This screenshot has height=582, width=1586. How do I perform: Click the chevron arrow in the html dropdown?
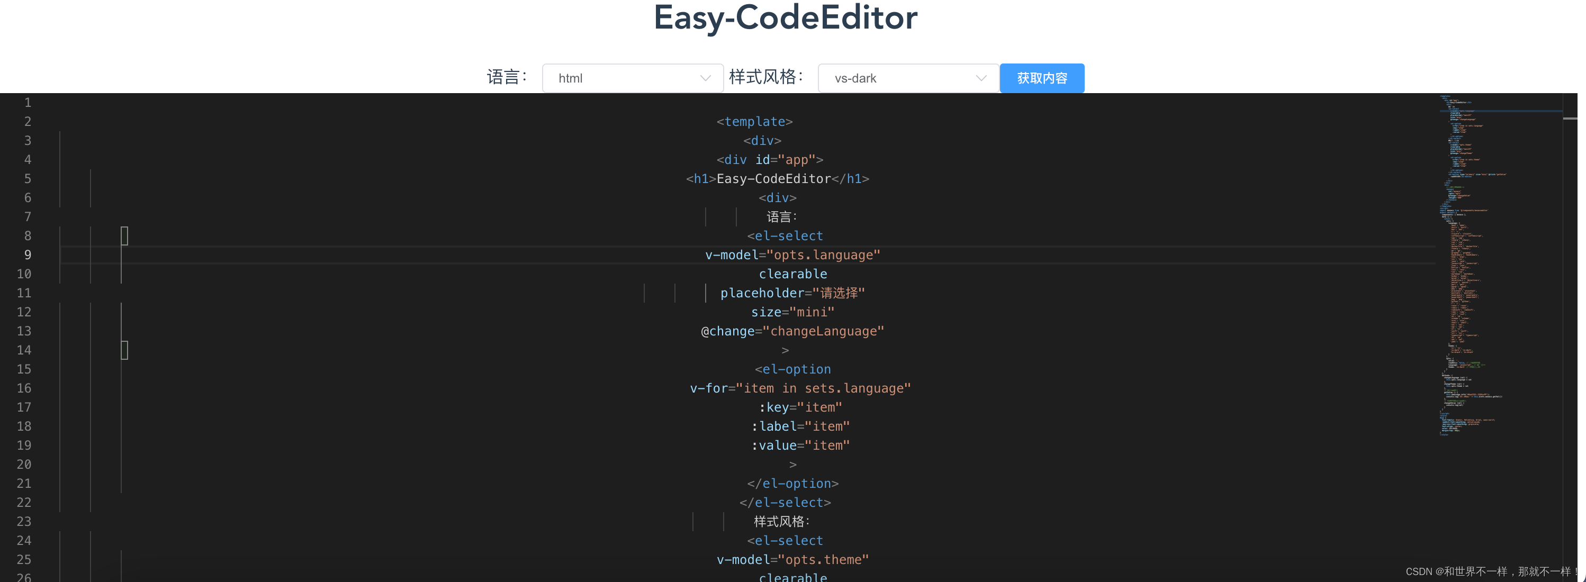705,78
